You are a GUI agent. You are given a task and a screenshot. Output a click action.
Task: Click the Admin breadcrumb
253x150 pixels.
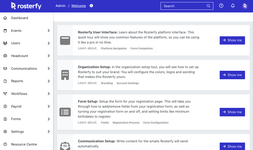(61, 6)
